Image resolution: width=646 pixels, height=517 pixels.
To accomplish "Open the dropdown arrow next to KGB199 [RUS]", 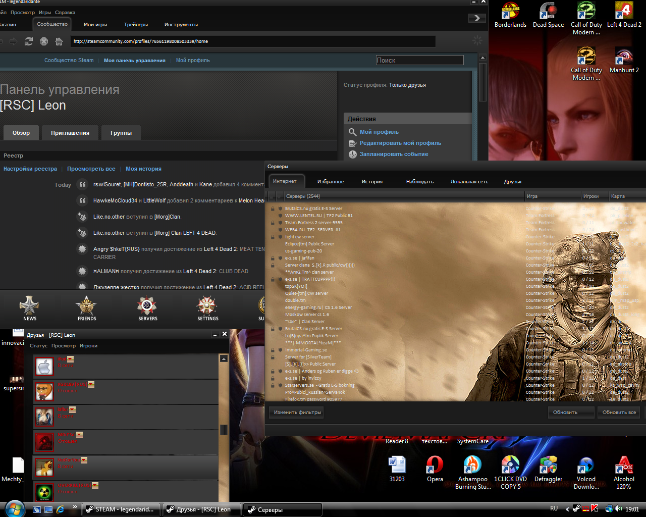I will (91, 384).
